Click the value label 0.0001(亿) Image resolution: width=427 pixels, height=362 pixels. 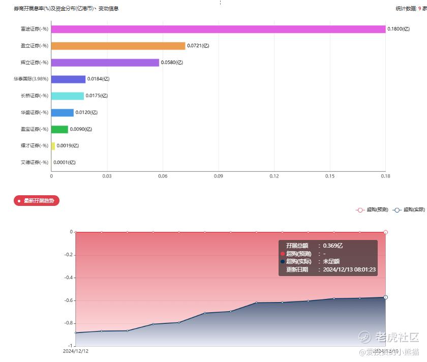65,163
